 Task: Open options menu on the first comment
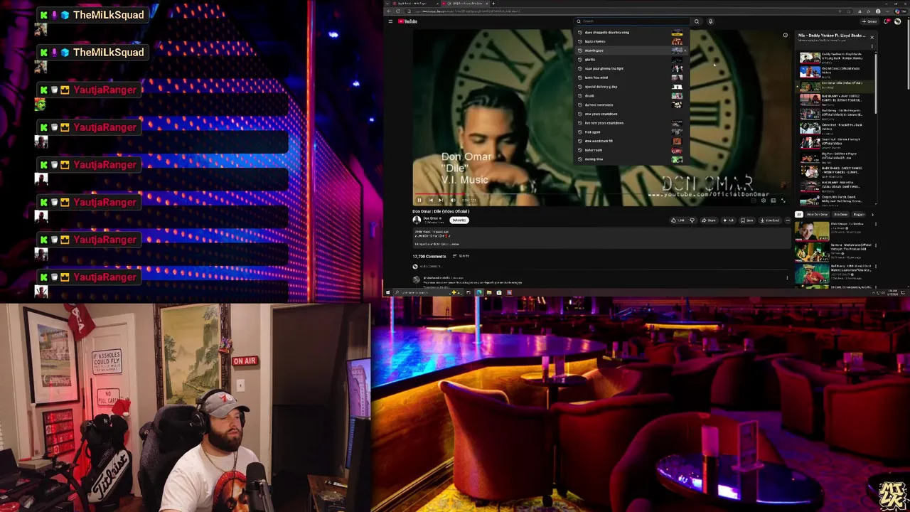(787, 277)
